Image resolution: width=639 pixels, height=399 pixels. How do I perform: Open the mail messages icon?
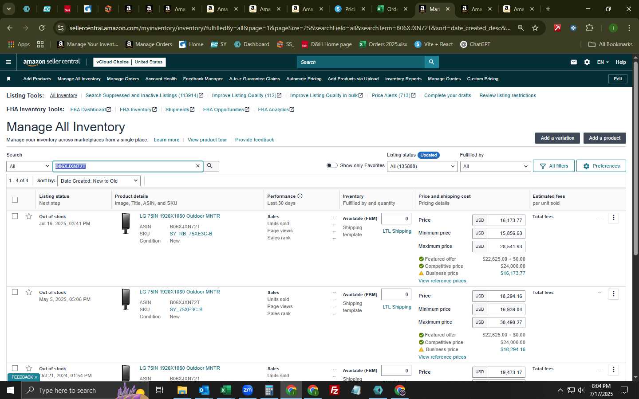tap(574, 62)
